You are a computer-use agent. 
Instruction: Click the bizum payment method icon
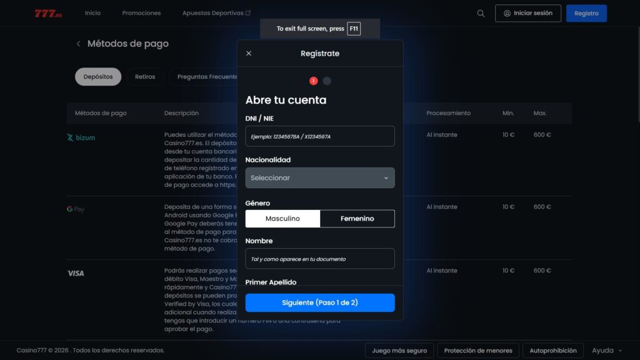point(80,137)
